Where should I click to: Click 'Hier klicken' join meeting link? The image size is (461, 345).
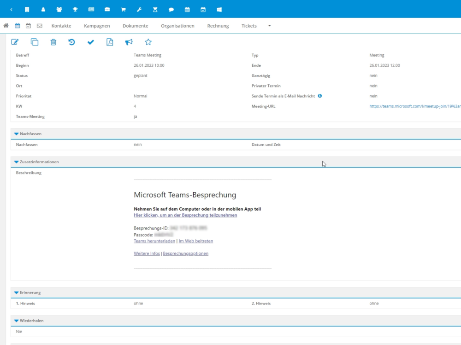(185, 215)
